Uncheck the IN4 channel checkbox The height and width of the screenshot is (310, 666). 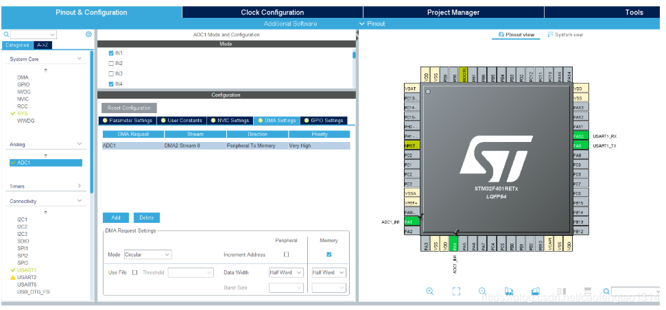pos(111,84)
